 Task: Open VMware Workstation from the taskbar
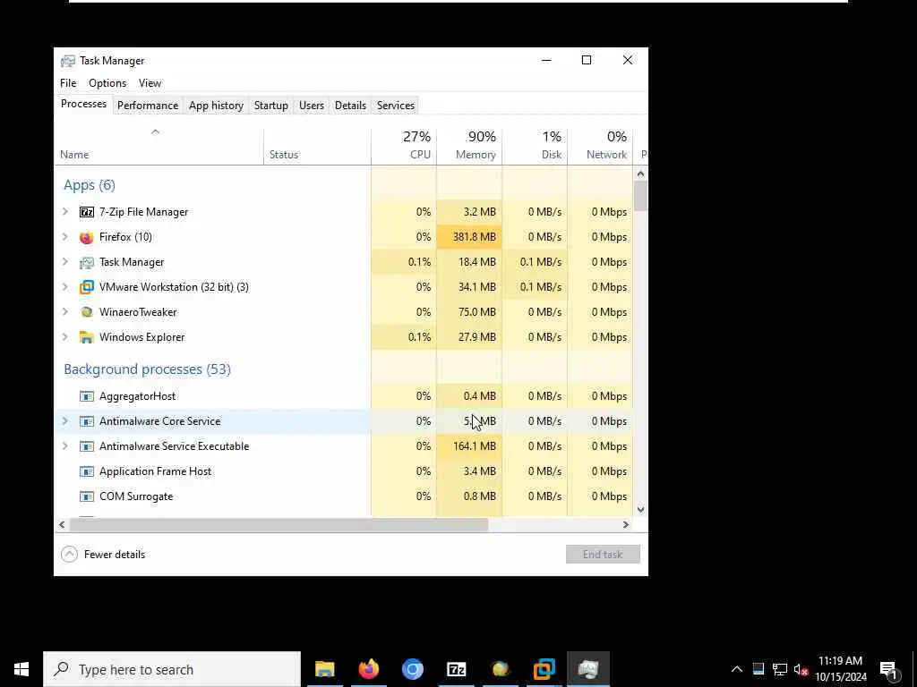pos(544,669)
